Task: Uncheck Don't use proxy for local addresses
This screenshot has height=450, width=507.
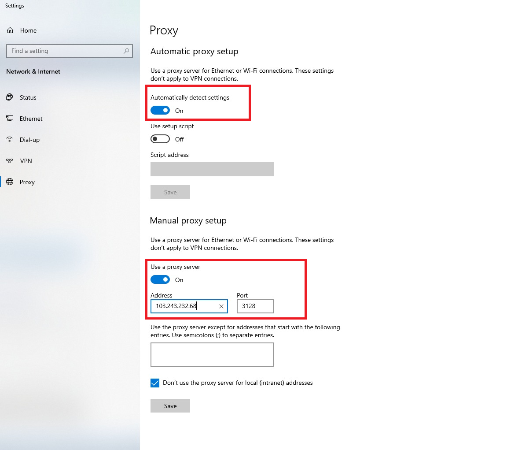Action: (x=155, y=383)
